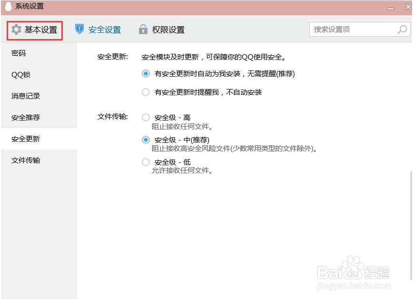Minimize the 系统设置 window
413x300 pixels.
[x=391, y=8]
